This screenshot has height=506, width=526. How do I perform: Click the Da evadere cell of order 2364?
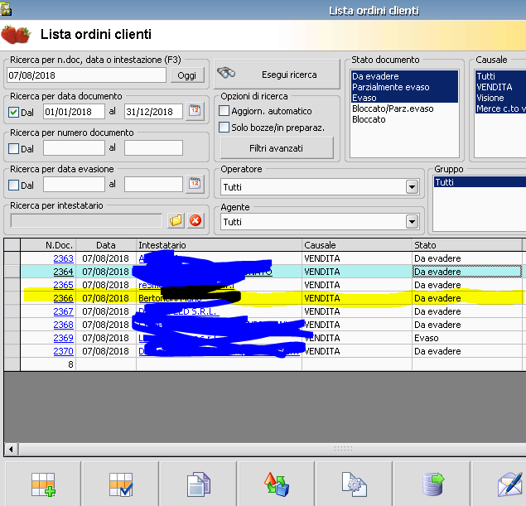tap(467, 272)
